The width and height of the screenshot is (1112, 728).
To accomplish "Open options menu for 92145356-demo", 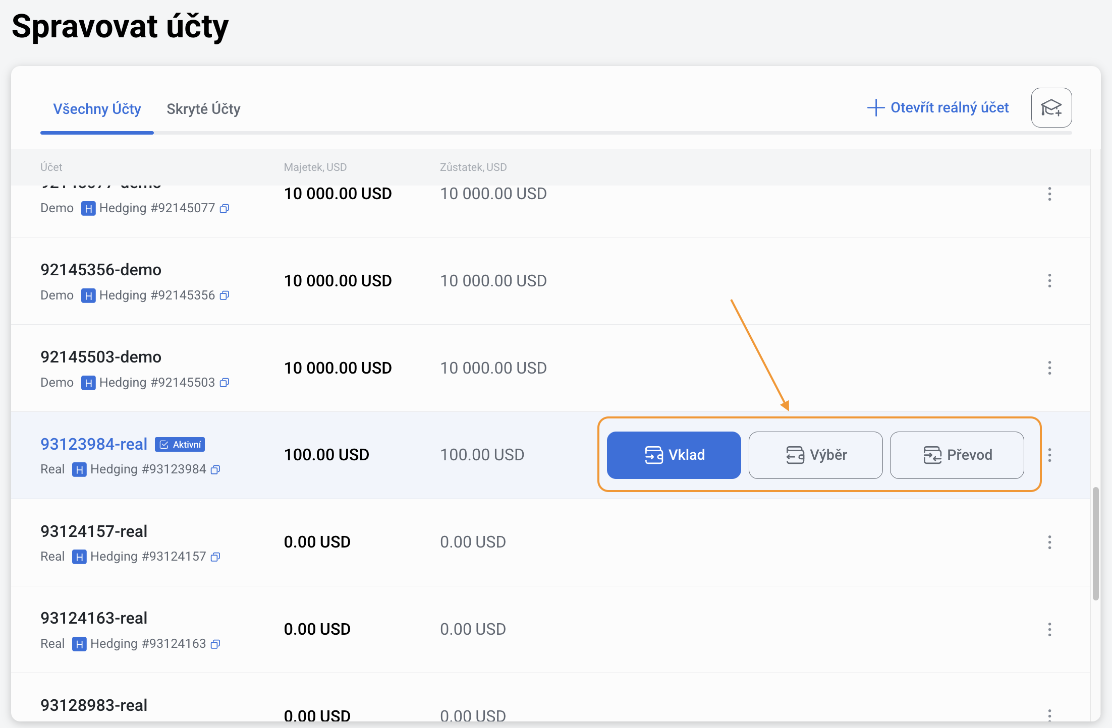I will (x=1049, y=281).
